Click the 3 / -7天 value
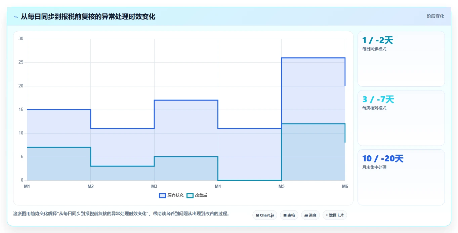The image size is (458, 233). click(x=378, y=100)
